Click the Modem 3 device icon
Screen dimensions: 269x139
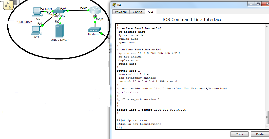[94, 30]
